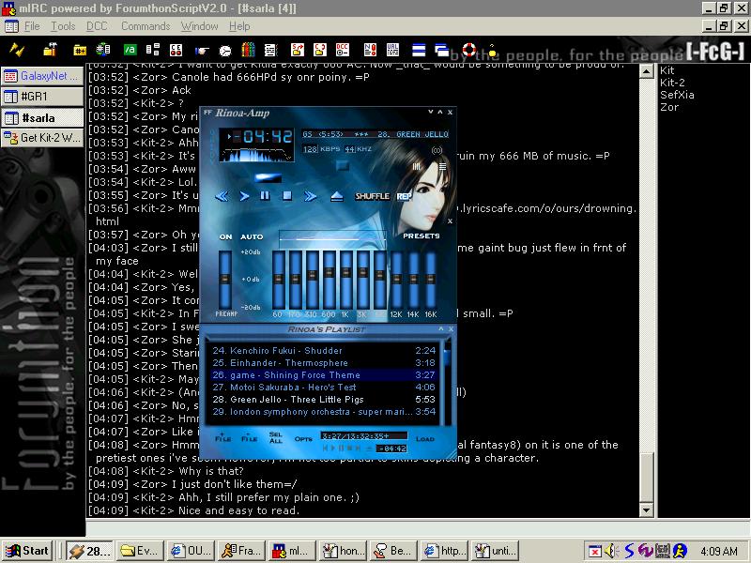This screenshot has width=751, height=563.
Task: Click the URL list toolbar icon
Action: (x=392, y=50)
